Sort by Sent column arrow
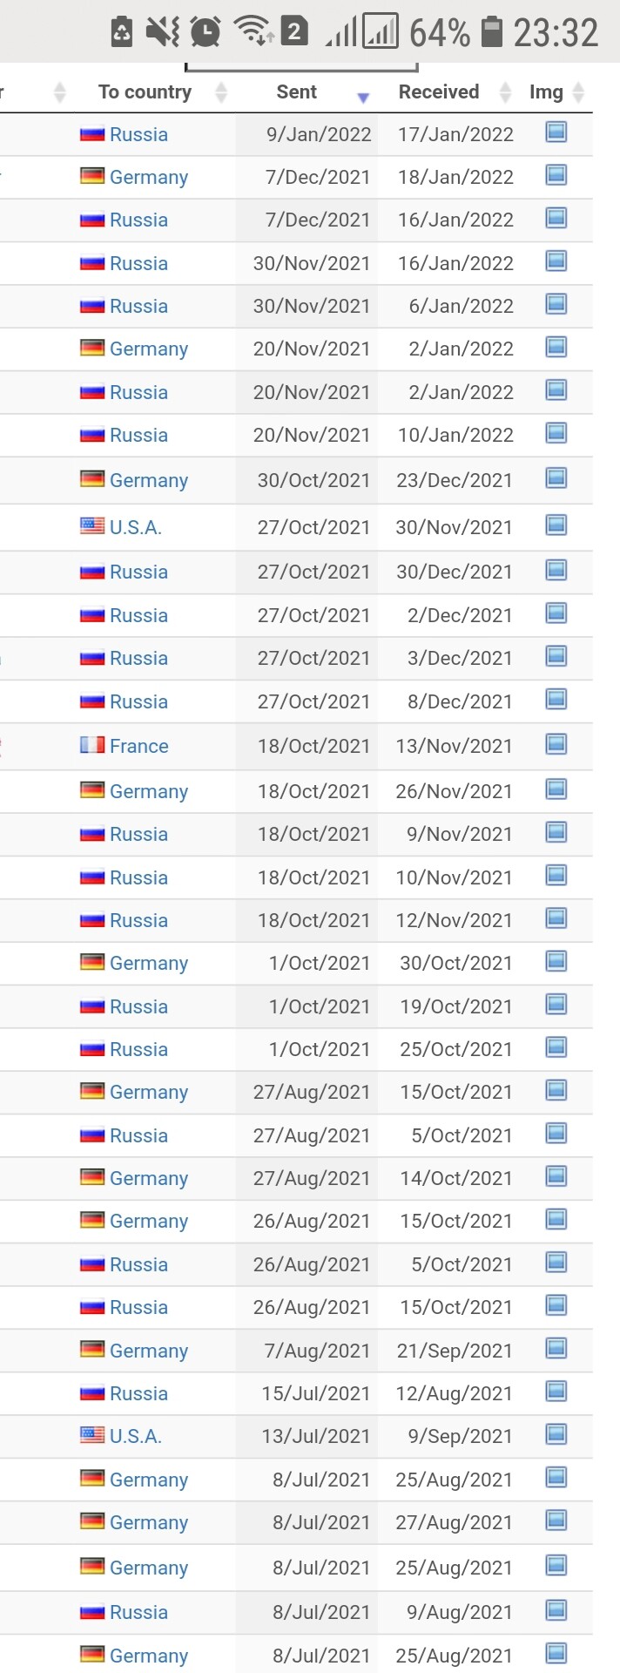Viewport: 620px width, 1673px height. click(x=363, y=98)
